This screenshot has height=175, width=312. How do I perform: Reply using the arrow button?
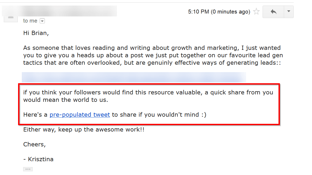pyautogui.click(x=273, y=12)
